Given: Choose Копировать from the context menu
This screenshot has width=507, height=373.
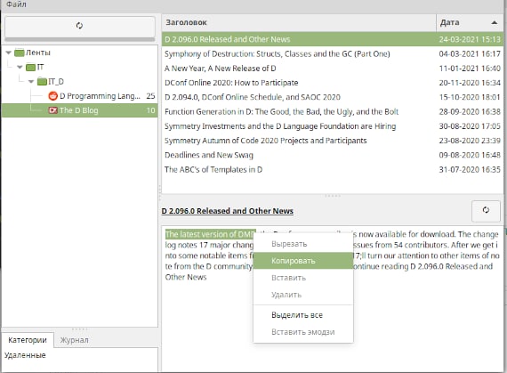Looking at the screenshot, I should point(303,261).
